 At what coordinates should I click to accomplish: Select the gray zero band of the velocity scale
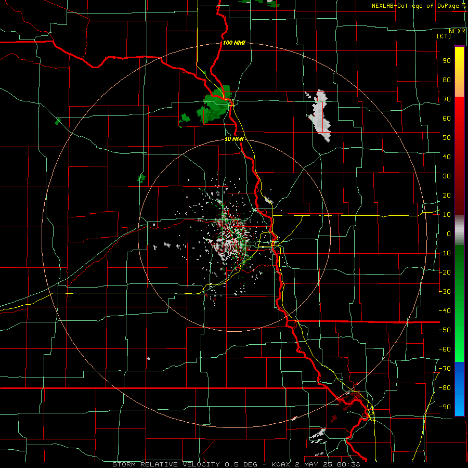click(x=459, y=230)
